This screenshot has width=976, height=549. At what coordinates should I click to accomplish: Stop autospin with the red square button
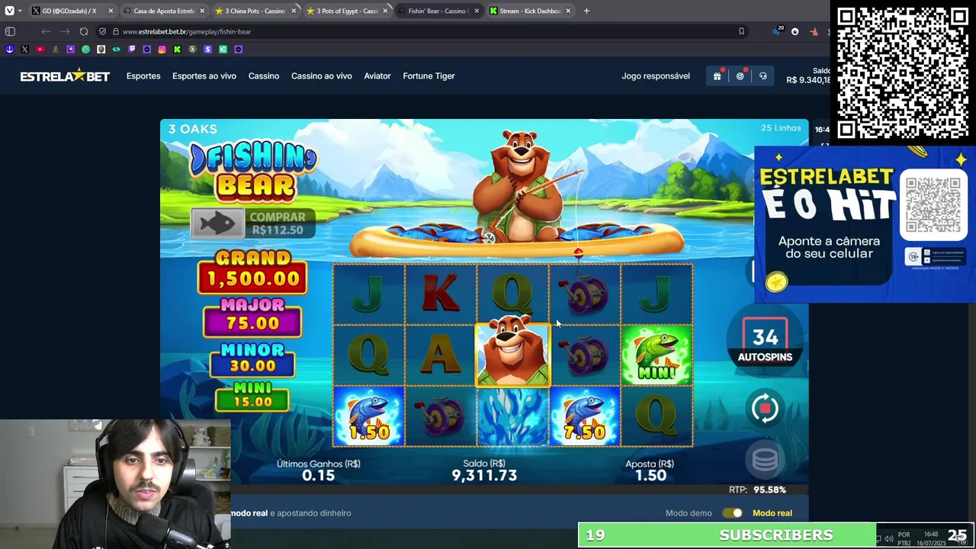tap(765, 409)
